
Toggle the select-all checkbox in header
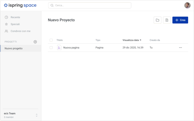[x=51, y=40]
